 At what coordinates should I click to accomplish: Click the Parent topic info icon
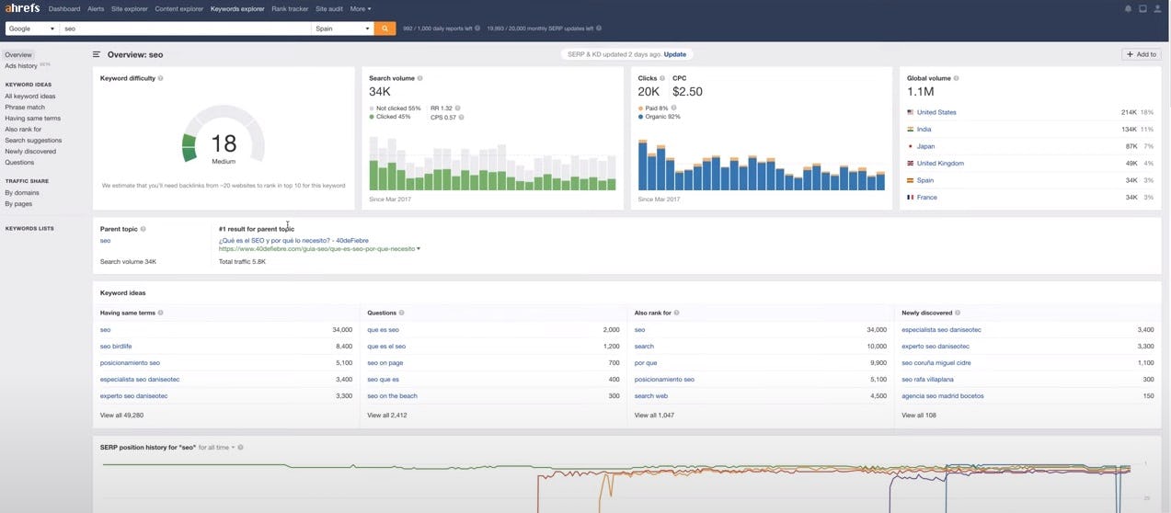coord(144,229)
